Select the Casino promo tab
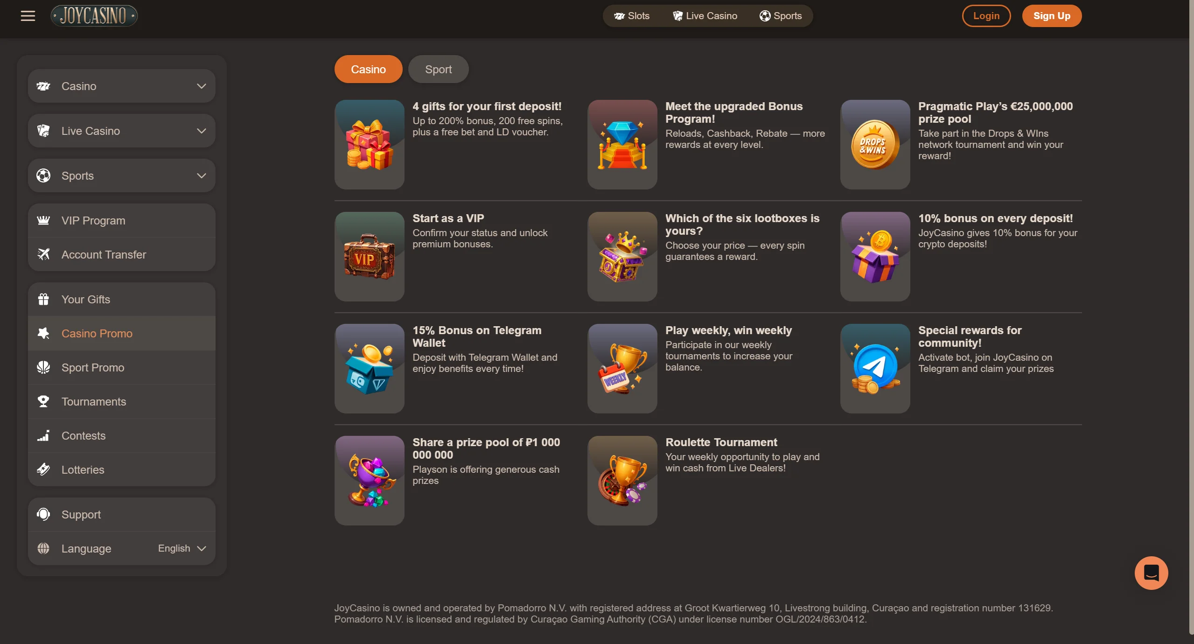This screenshot has width=1194, height=644. coord(368,69)
